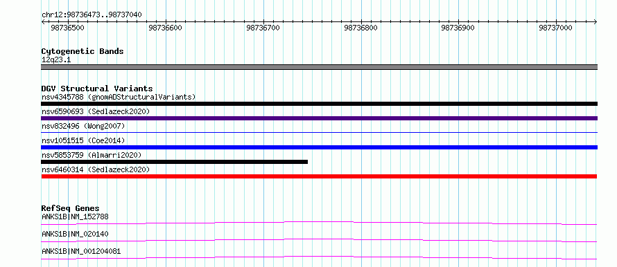The height and width of the screenshot is (267, 617).
Task: Click the magenta intron line for NM_001204081
Action: tap(319, 257)
